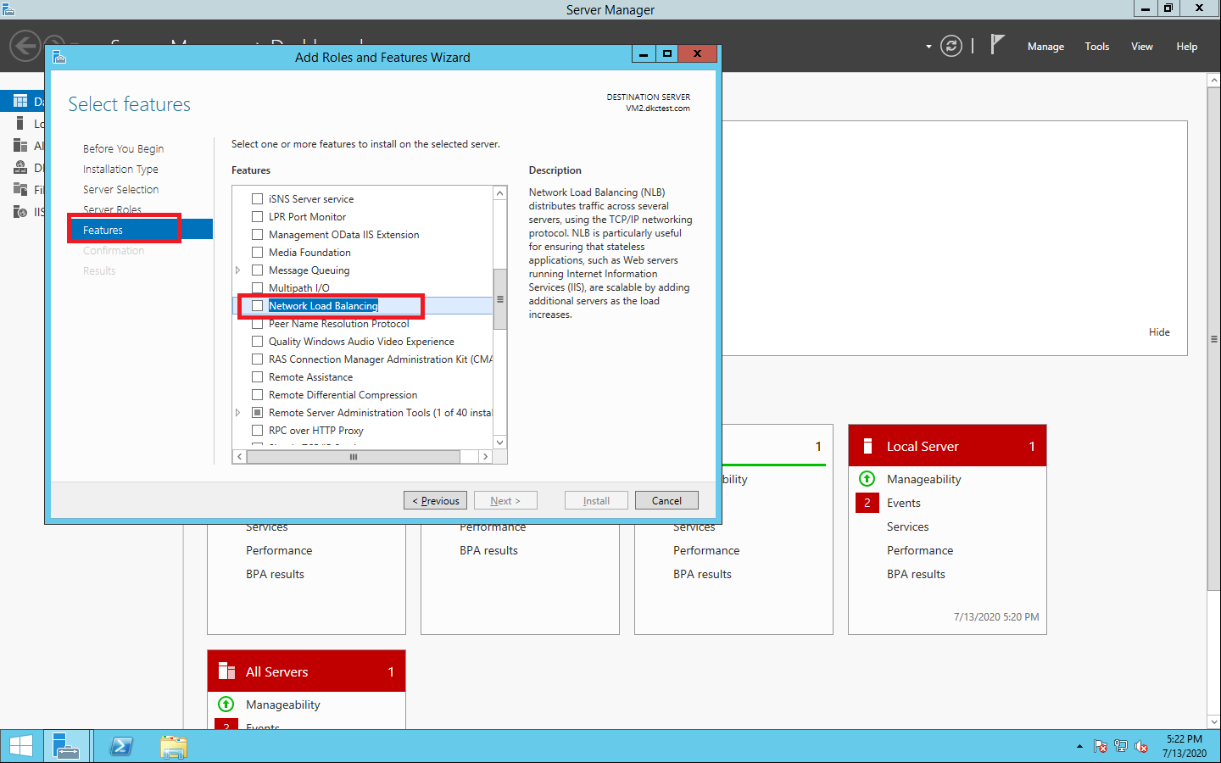The image size is (1221, 763).
Task: Refresh the Server Manager dashboard
Action: (951, 46)
